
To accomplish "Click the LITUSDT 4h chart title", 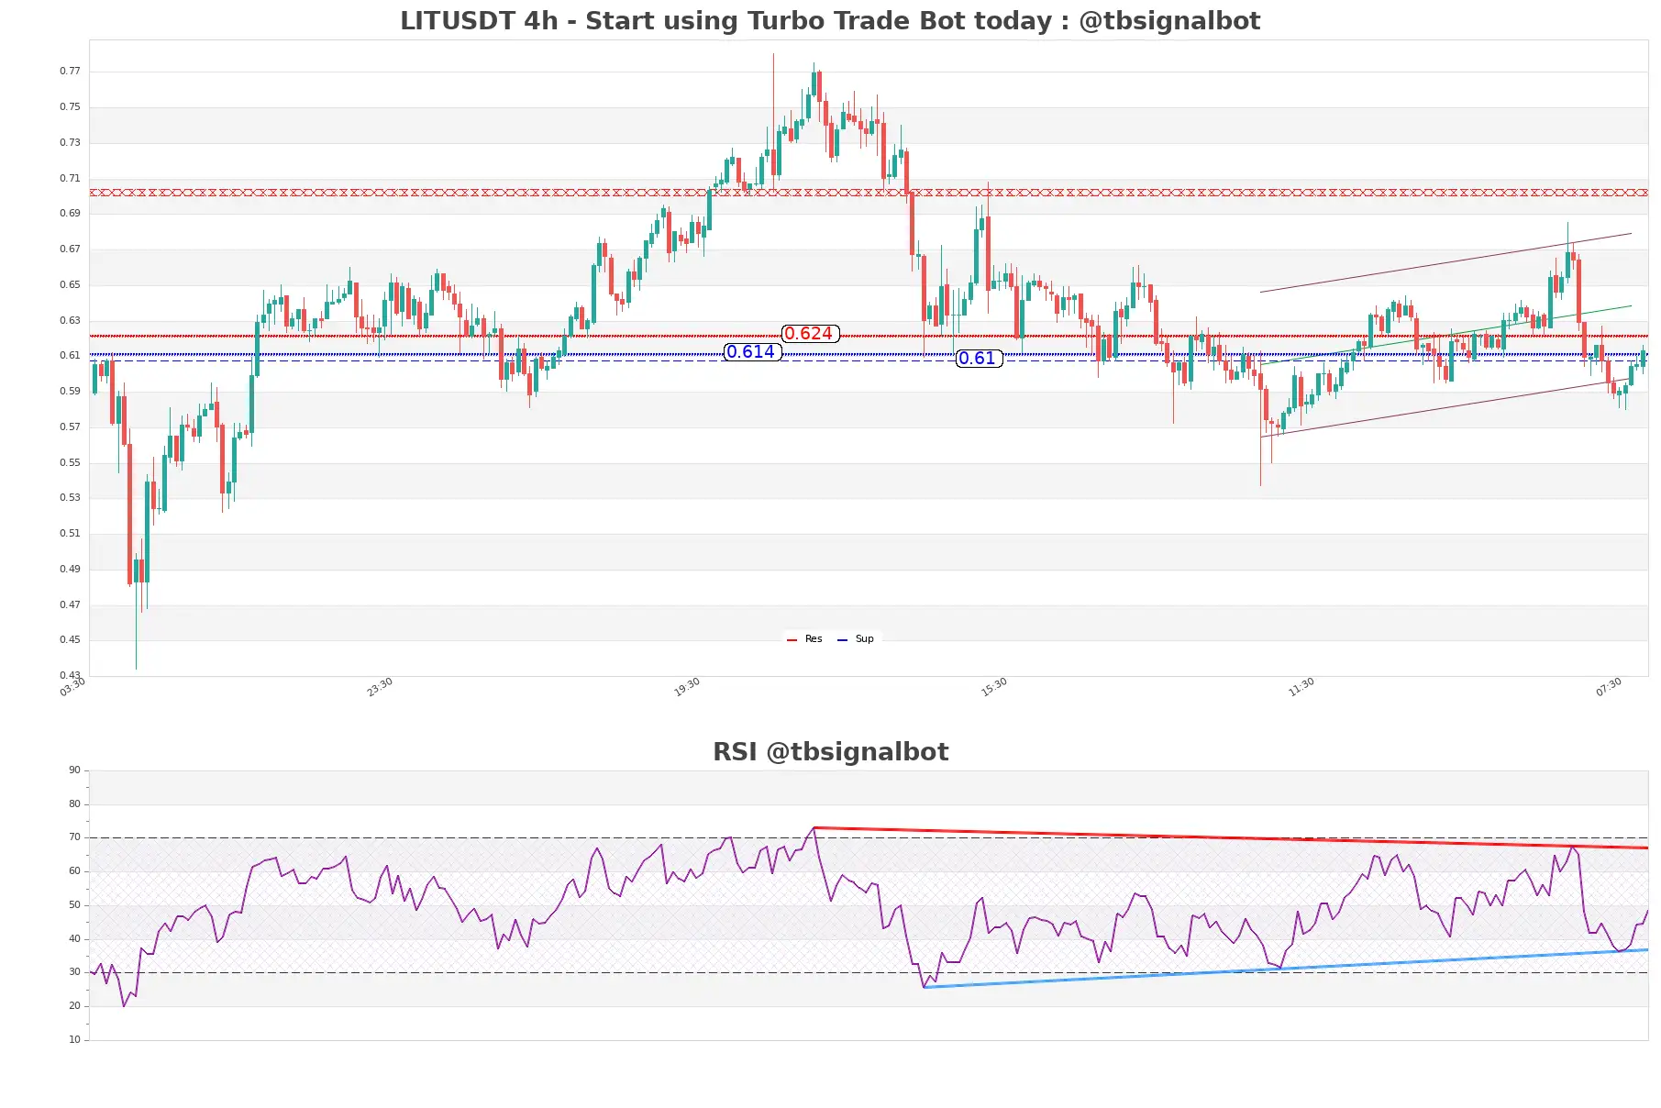I will 830,21.
